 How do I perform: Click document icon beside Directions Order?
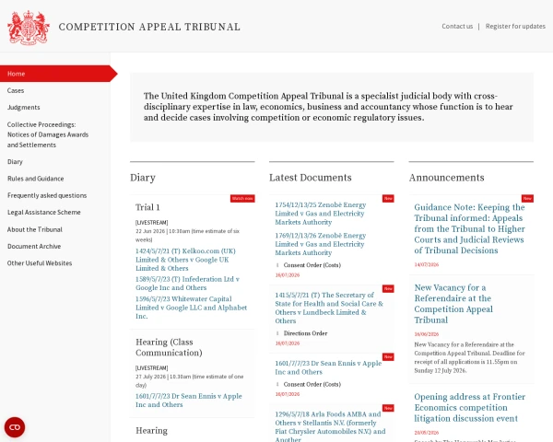tap(277, 333)
